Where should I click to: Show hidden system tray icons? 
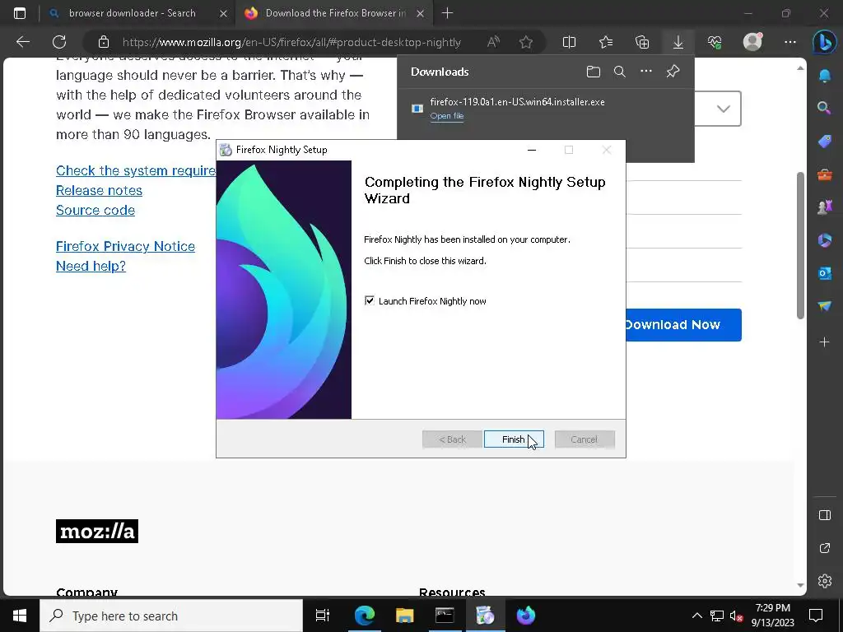pyautogui.click(x=696, y=616)
